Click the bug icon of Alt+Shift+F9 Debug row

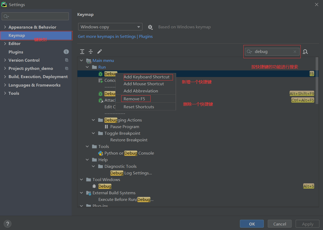[101, 94]
